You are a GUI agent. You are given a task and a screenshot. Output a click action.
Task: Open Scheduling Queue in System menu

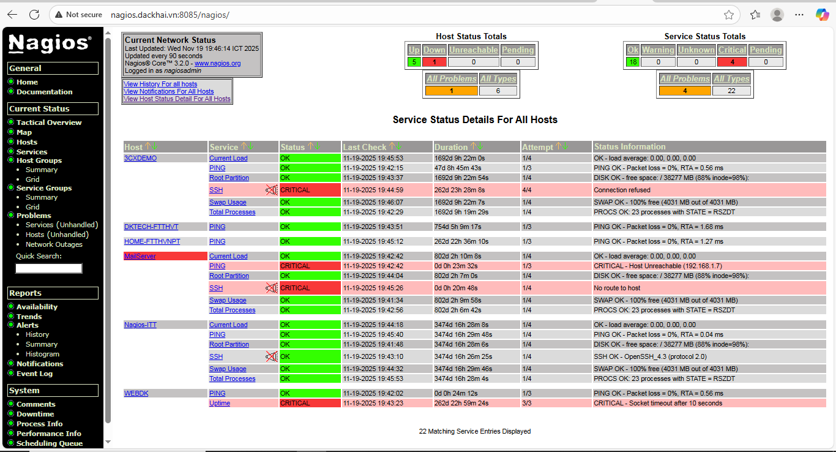point(50,443)
